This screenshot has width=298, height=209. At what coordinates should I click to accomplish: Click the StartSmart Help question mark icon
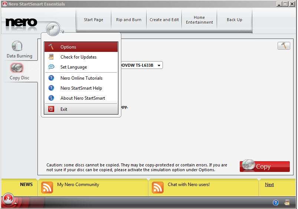point(51,88)
